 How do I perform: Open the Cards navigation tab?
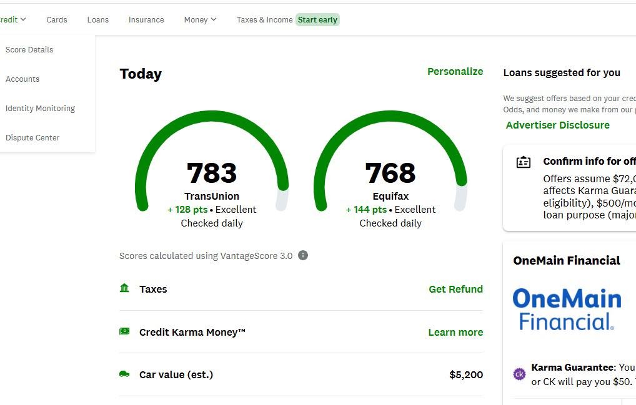tap(57, 19)
